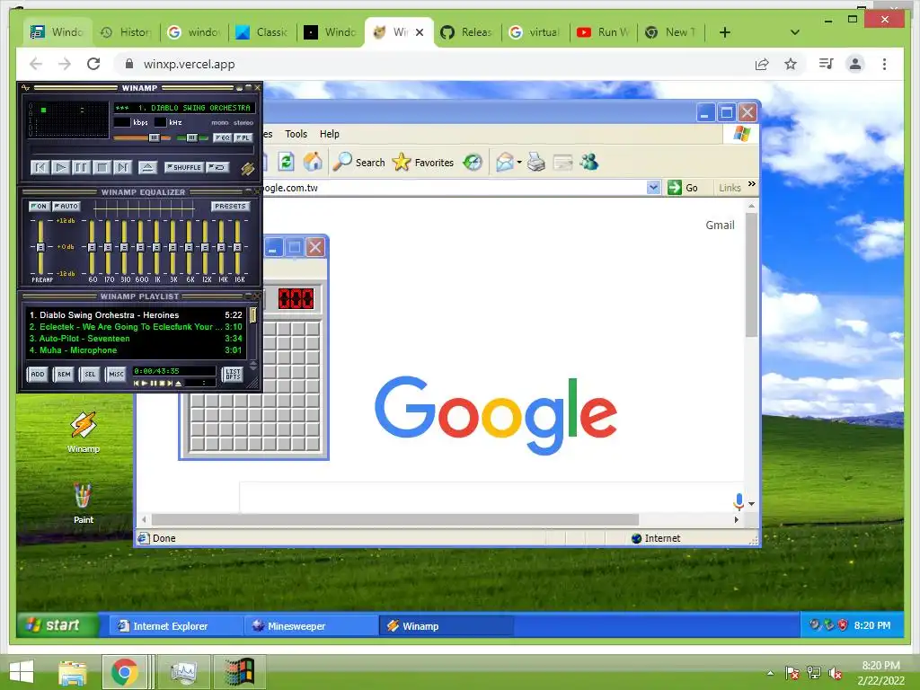Click the Internet Explorer Messenger icon

tap(589, 162)
